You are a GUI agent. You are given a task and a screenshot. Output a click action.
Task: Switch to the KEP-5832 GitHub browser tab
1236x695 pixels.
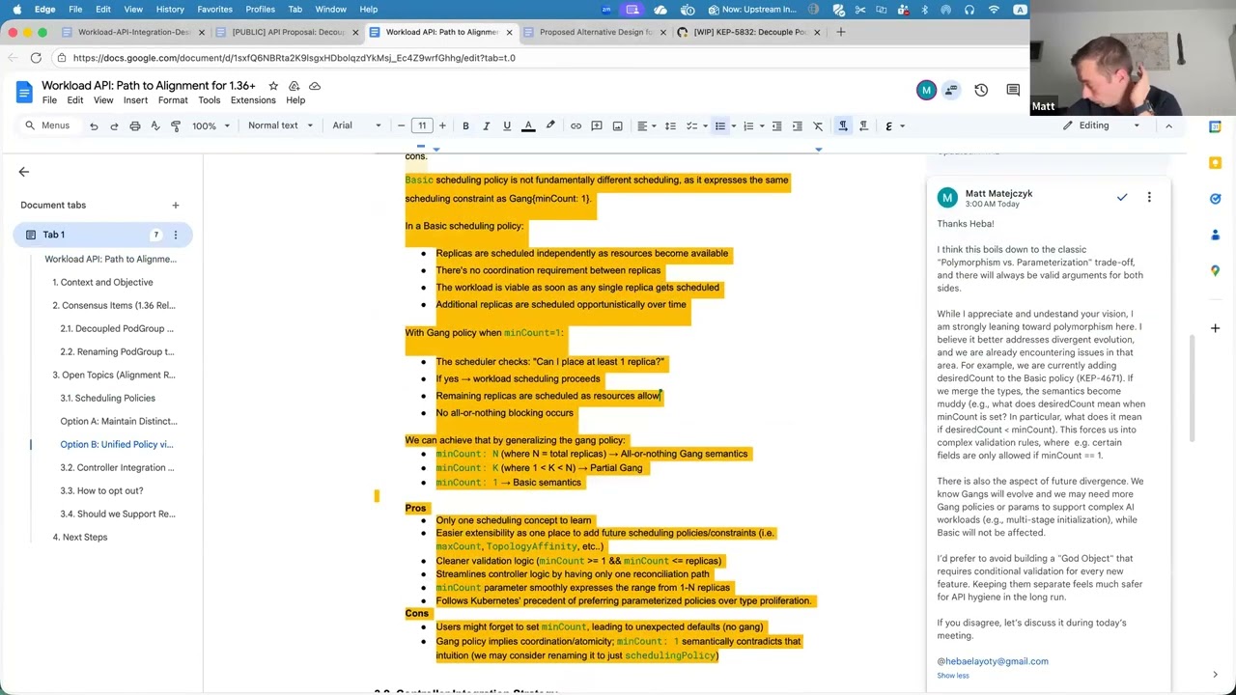pos(749,32)
